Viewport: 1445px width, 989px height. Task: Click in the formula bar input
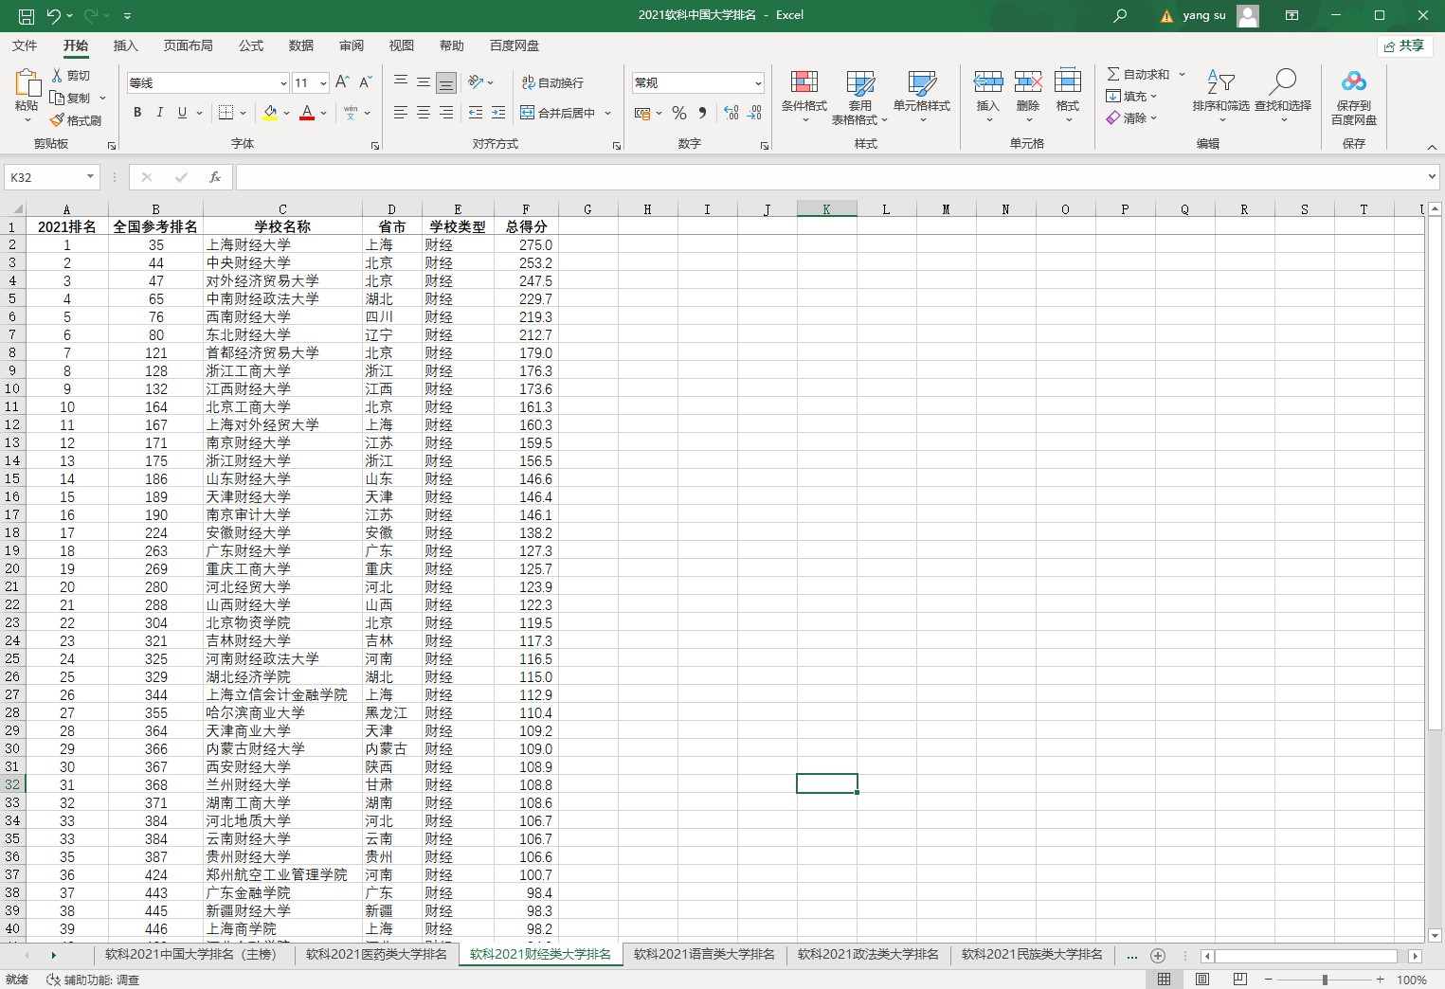pyautogui.click(x=824, y=177)
